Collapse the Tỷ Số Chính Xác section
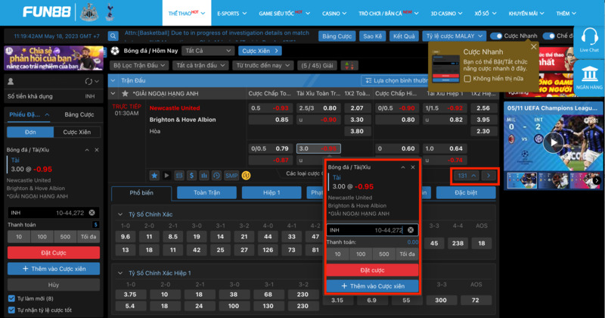605x318 pixels. click(x=119, y=214)
